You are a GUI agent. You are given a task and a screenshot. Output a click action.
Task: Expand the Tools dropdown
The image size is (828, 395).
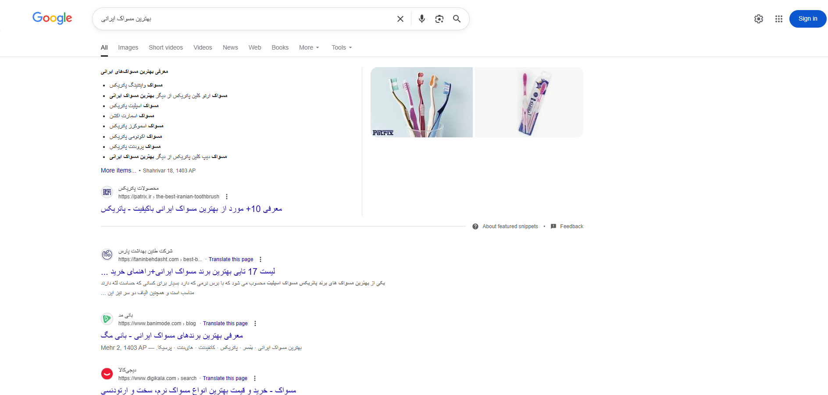pyautogui.click(x=342, y=47)
